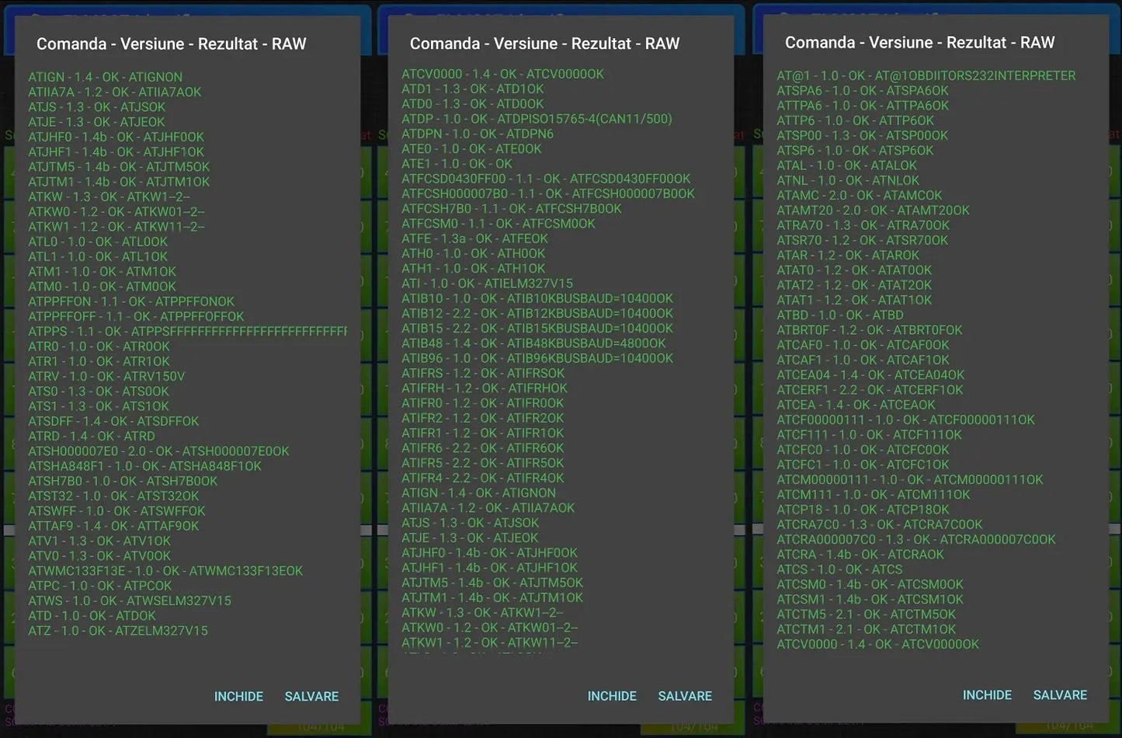
Task: Click SALVARE in the dialog containing the AT@1 row
Action: 1060,695
